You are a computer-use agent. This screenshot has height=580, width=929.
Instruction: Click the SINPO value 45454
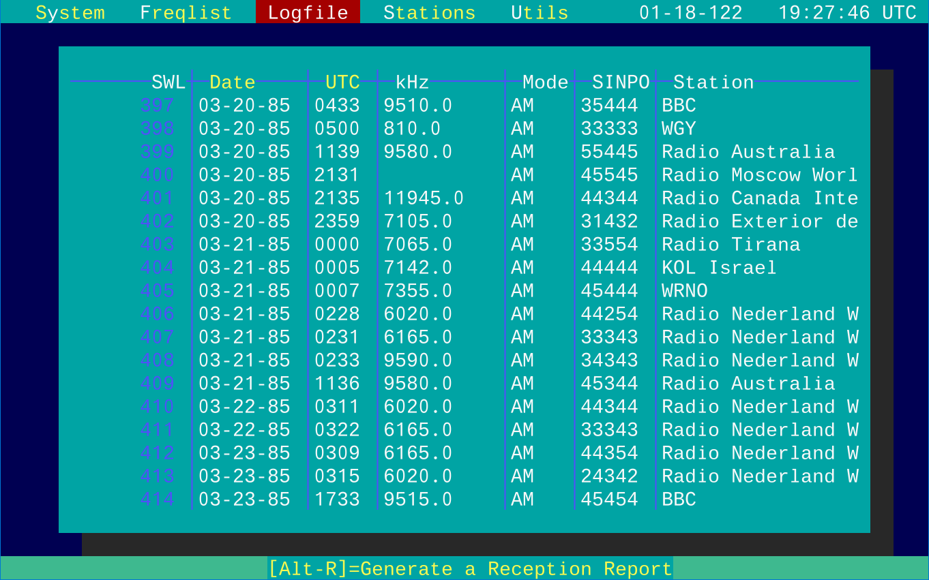pos(609,500)
